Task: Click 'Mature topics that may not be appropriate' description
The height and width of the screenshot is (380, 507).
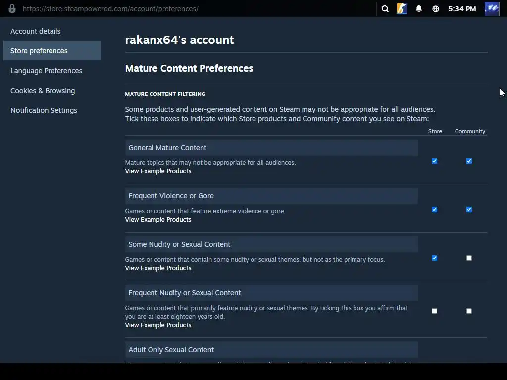Action: tap(210, 162)
